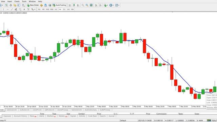Viewport: 217px width, 122px height.
Task: Open the Insert menu
Action: (x=9, y=1)
